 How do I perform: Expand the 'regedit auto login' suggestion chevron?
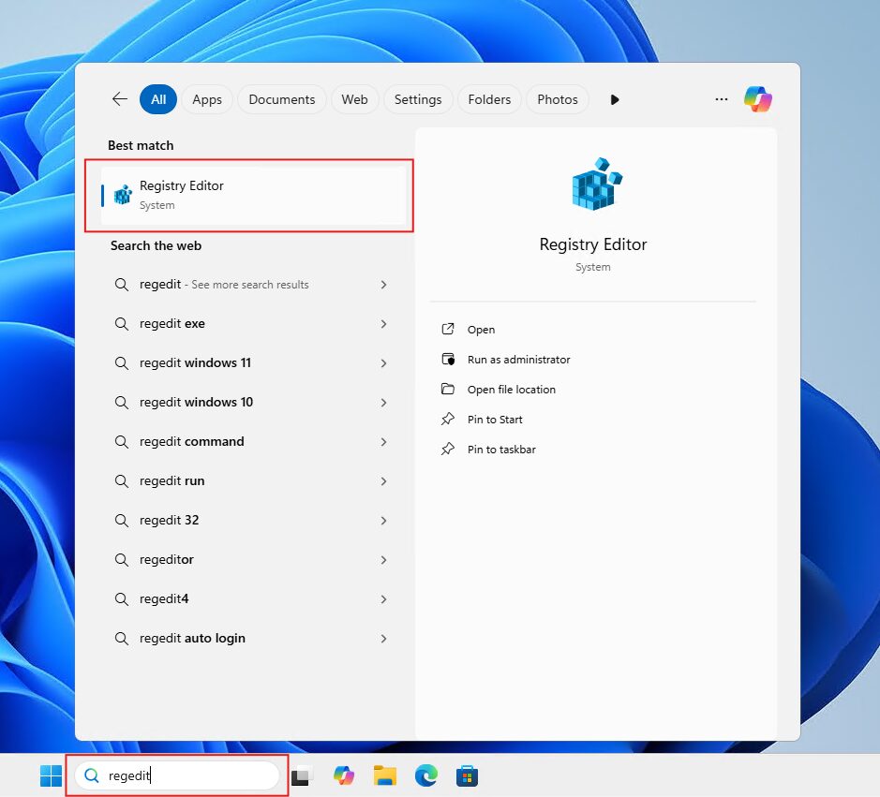click(384, 638)
